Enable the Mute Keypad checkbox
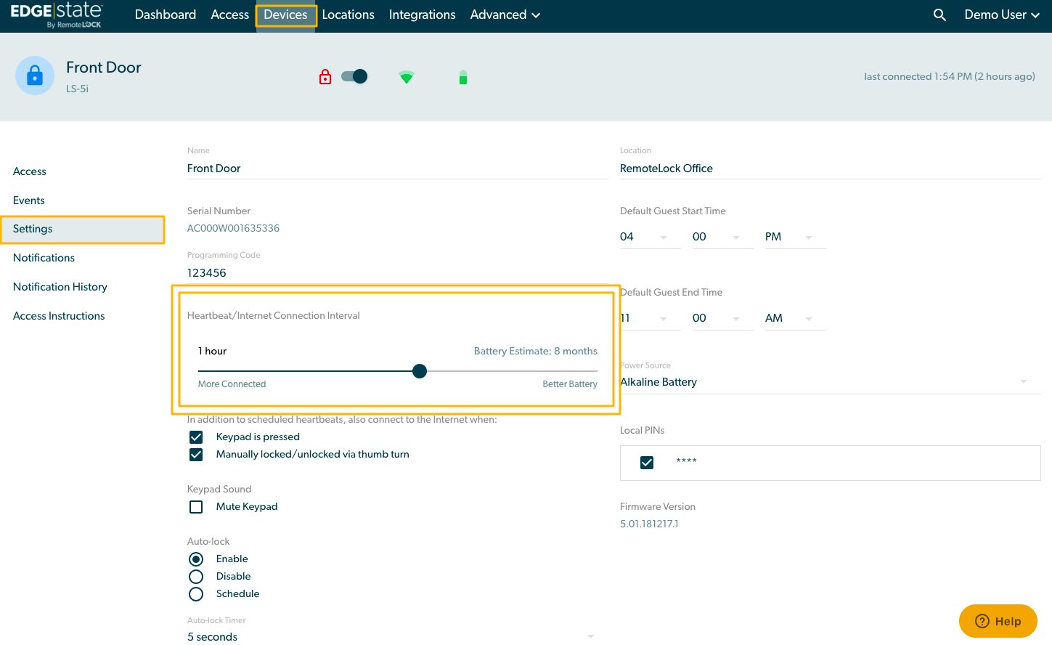Image resolution: width=1052 pixels, height=645 pixels. (x=196, y=507)
